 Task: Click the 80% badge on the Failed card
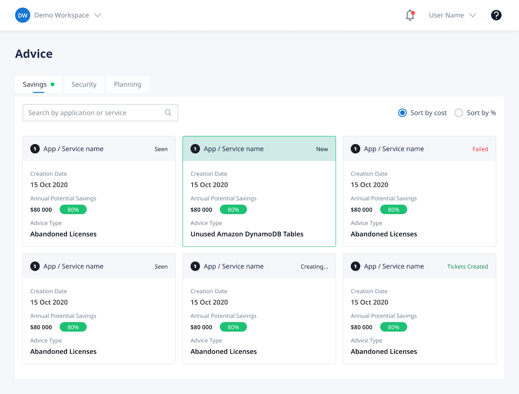(x=393, y=210)
